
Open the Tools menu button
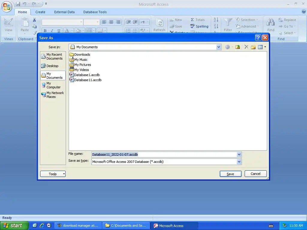pyautogui.click(x=53, y=174)
